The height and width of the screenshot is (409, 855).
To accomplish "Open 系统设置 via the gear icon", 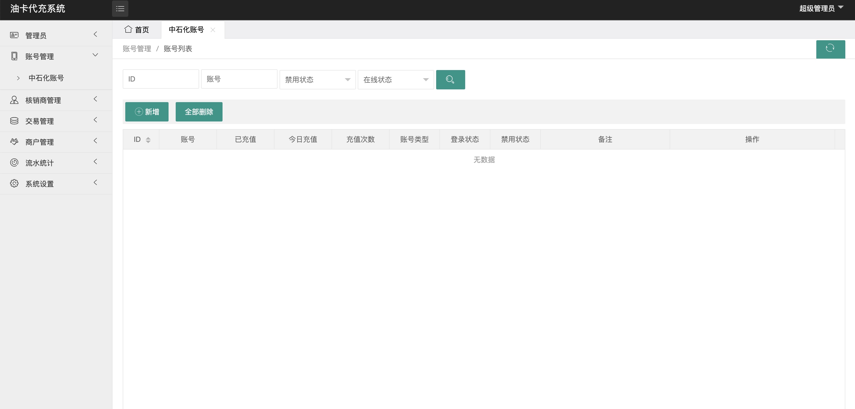I will pos(14,183).
